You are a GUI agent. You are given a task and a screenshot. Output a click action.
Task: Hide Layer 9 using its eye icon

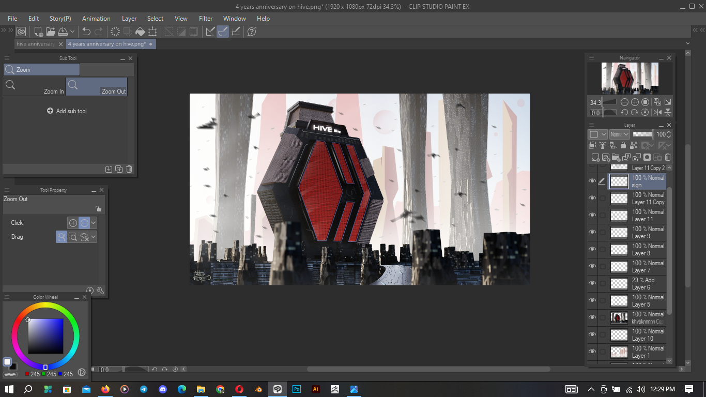[x=592, y=232]
